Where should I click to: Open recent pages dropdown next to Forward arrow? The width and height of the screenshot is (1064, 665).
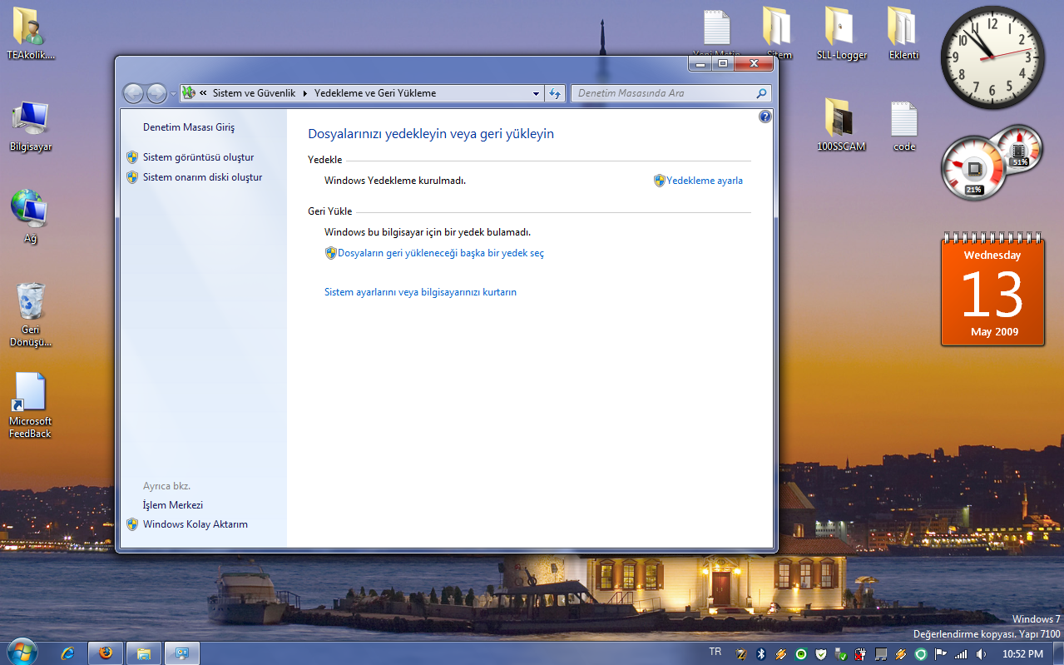pos(173,94)
